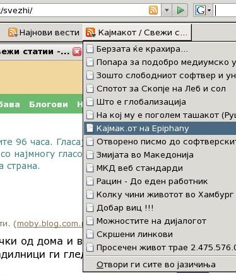Click the green Go arrow button

[180, 10]
